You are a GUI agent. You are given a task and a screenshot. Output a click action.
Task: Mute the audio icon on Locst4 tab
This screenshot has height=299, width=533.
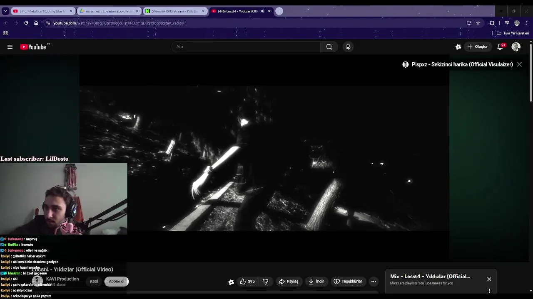click(x=262, y=11)
